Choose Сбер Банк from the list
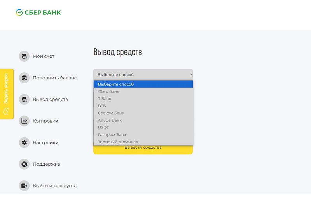 coord(143,91)
